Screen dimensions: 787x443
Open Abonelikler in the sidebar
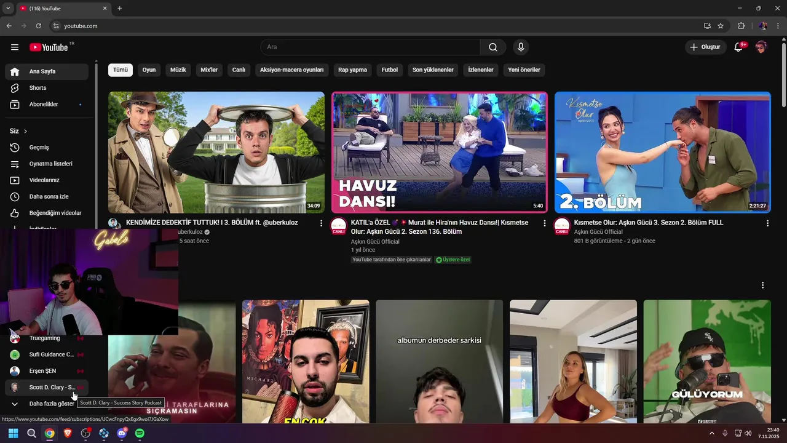[47, 105]
